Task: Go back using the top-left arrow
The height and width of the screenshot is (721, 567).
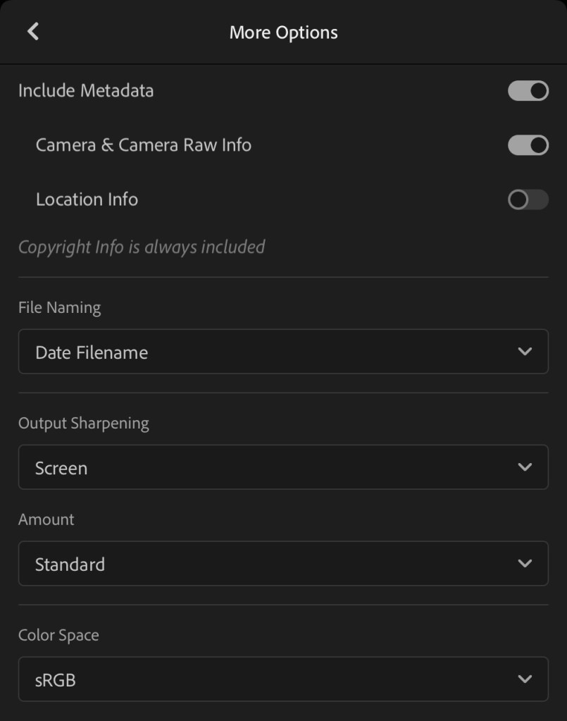Action: (33, 32)
